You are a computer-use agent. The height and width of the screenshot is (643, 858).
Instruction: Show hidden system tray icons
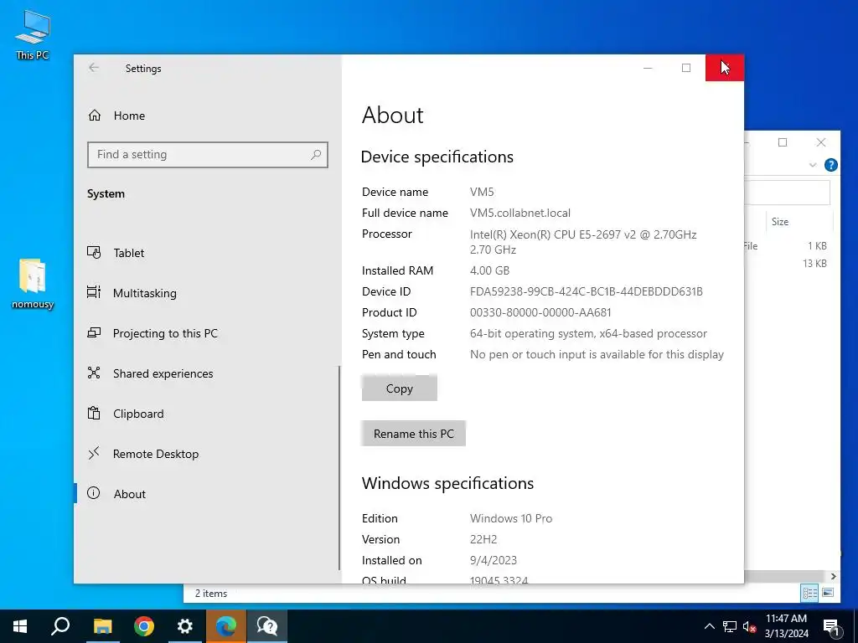pyautogui.click(x=709, y=626)
